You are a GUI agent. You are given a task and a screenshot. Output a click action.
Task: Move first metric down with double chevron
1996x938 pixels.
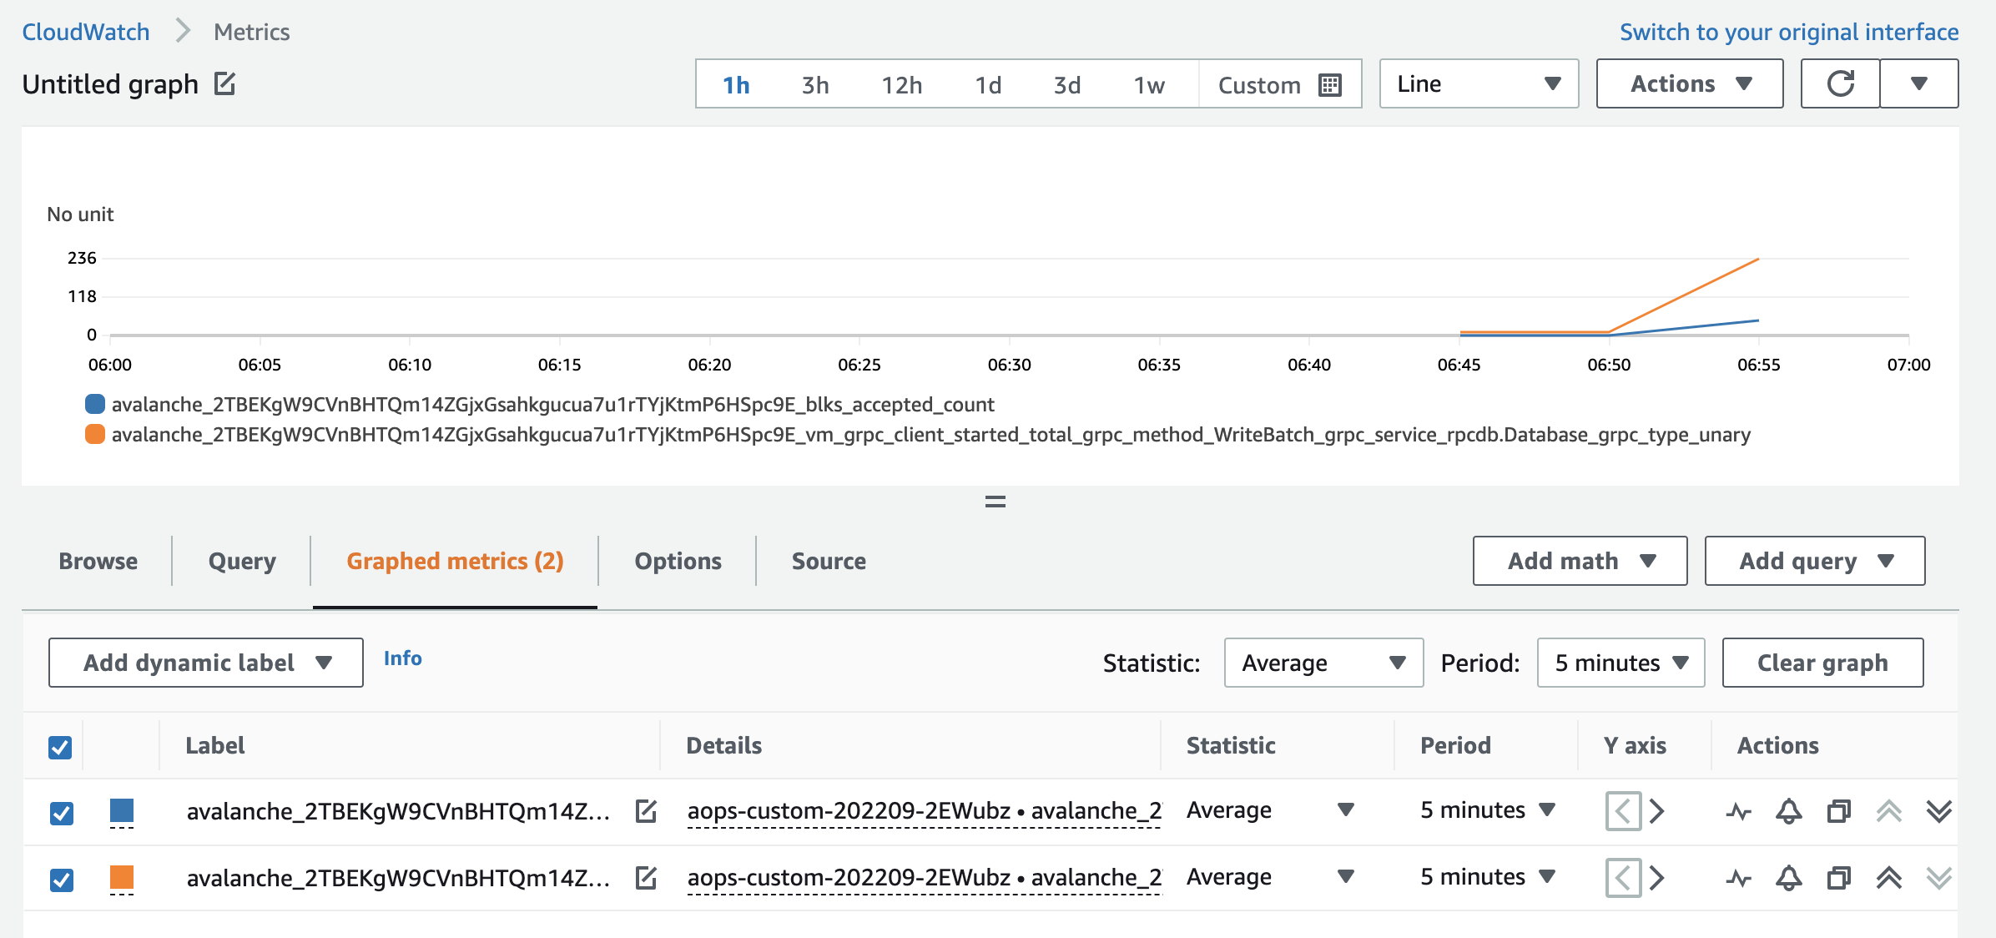pos(1939,811)
